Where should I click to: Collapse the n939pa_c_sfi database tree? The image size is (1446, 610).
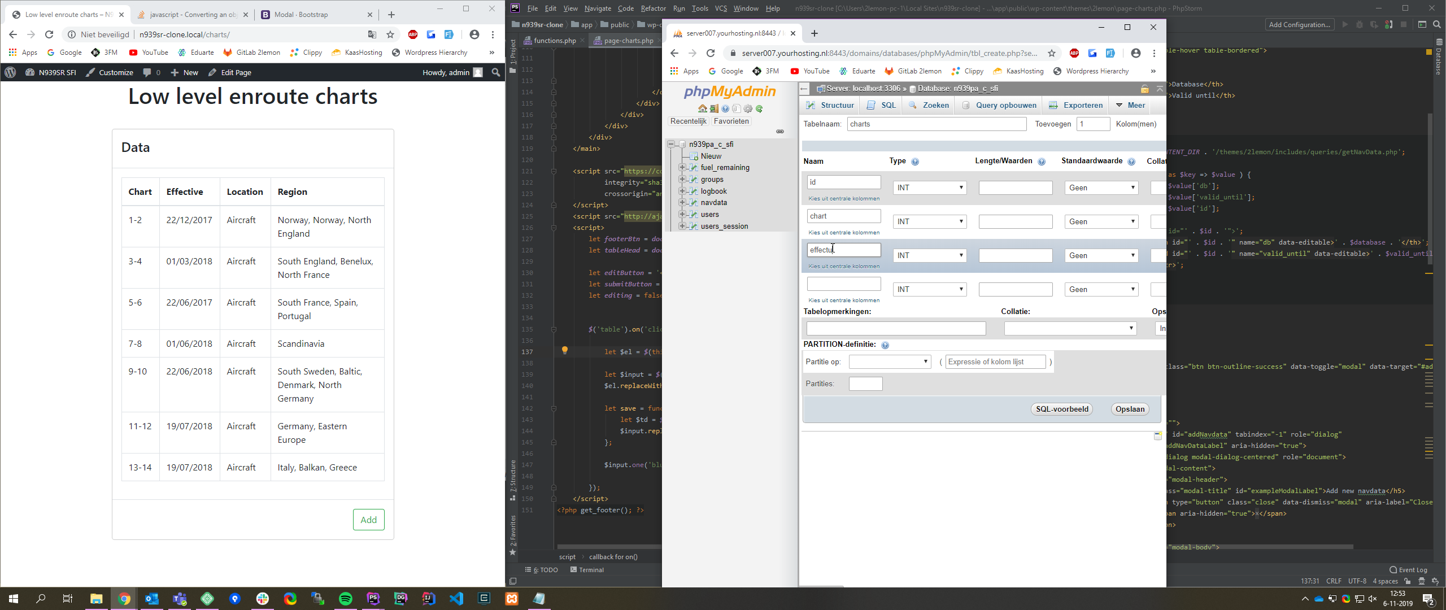click(671, 145)
